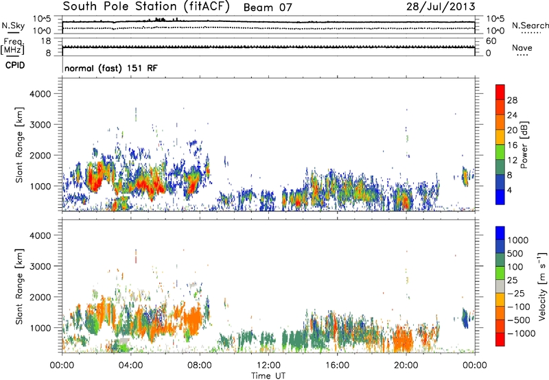This screenshot has height=380, width=549.
Task: Click "Slant Range [km]" label of power panel
Action: coord(19,145)
